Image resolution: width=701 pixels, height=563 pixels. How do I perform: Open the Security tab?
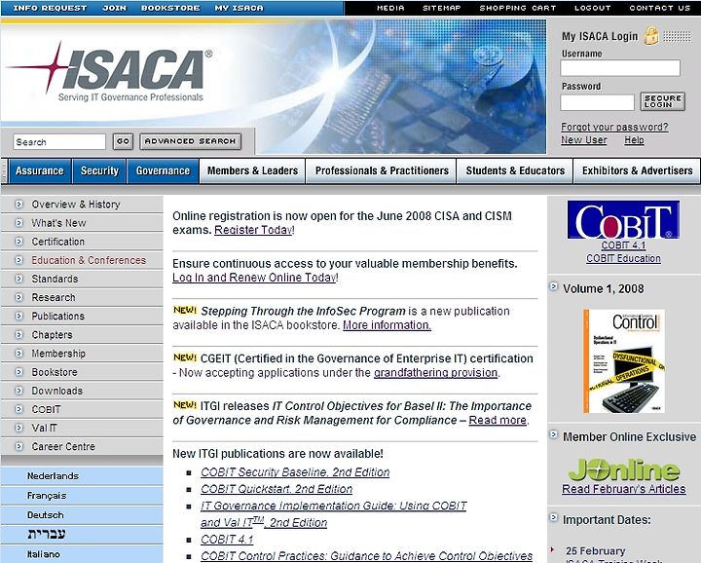99,170
